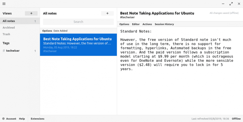Focus the Search notes field
The height and width of the screenshot is (122, 243).
[78, 22]
